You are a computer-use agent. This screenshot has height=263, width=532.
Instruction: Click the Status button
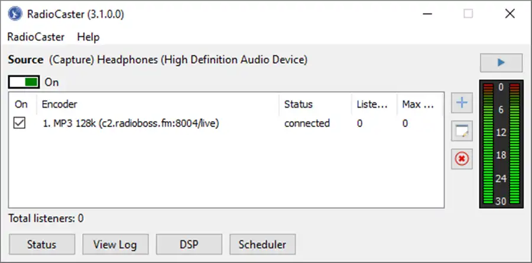click(42, 244)
